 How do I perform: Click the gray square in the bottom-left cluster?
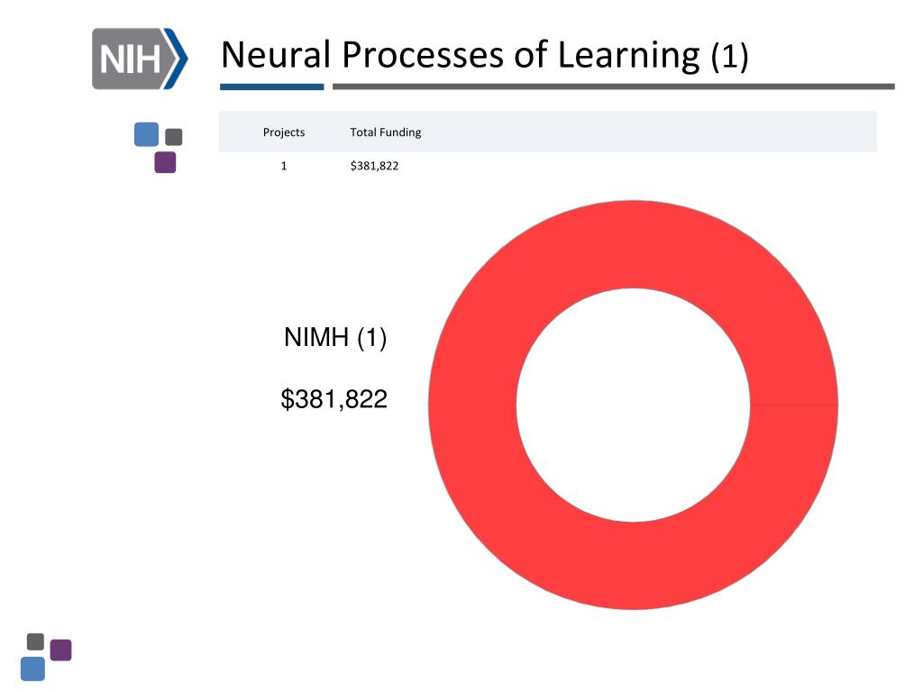[35, 642]
